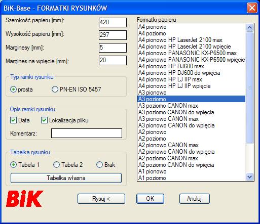
Task: Focus the Komentarz text field
Action: (87, 133)
